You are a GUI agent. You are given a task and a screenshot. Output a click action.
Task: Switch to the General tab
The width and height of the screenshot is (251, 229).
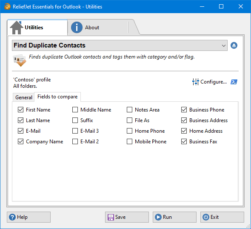[24, 98]
